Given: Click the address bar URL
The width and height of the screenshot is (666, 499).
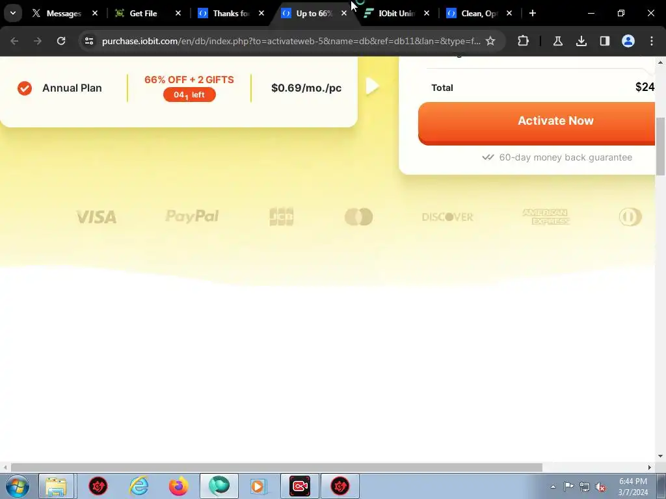Looking at the screenshot, I should [x=291, y=41].
